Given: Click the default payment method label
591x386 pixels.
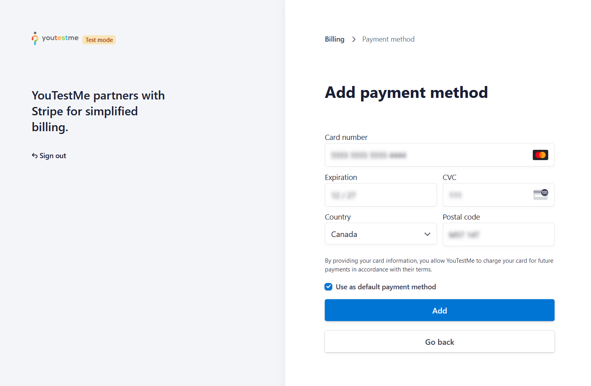Looking at the screenshot, I should [x=386, y=287].
